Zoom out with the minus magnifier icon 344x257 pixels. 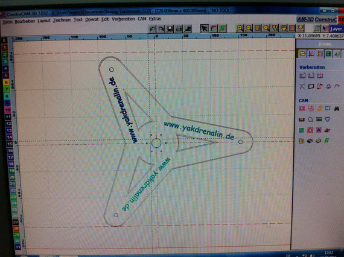(x=249, y=28)
